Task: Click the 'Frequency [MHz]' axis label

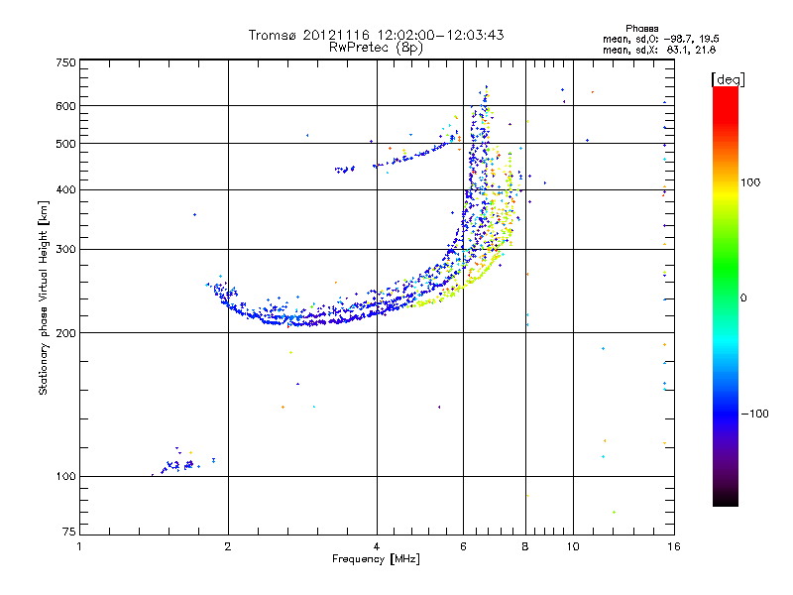Action: point(376,559)
